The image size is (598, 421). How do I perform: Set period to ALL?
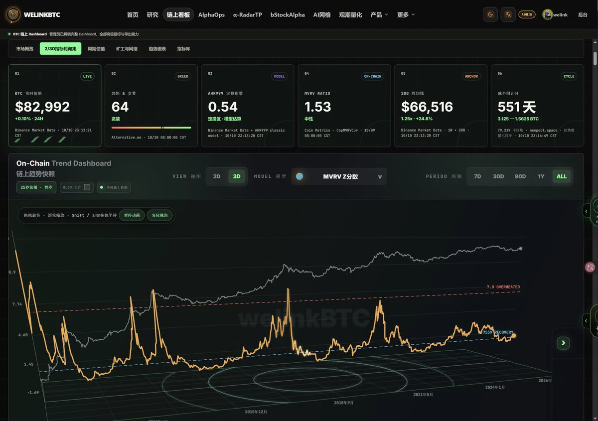point(562,176)
